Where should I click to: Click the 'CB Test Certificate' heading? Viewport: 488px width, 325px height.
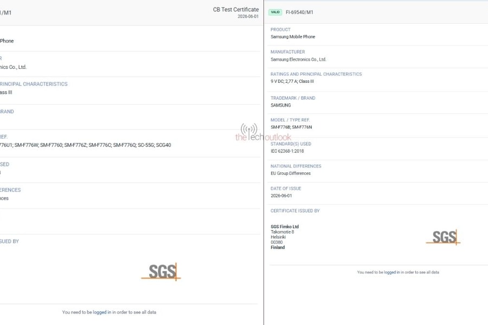(236, 10)
